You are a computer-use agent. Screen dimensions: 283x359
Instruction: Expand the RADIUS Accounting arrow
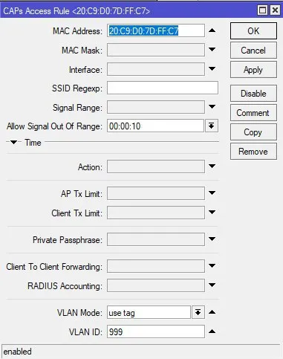(212, 285)
